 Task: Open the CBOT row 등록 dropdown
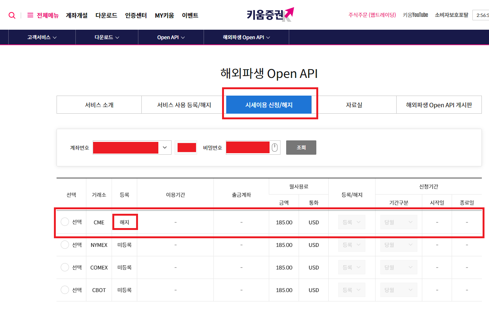coord(352,290)
